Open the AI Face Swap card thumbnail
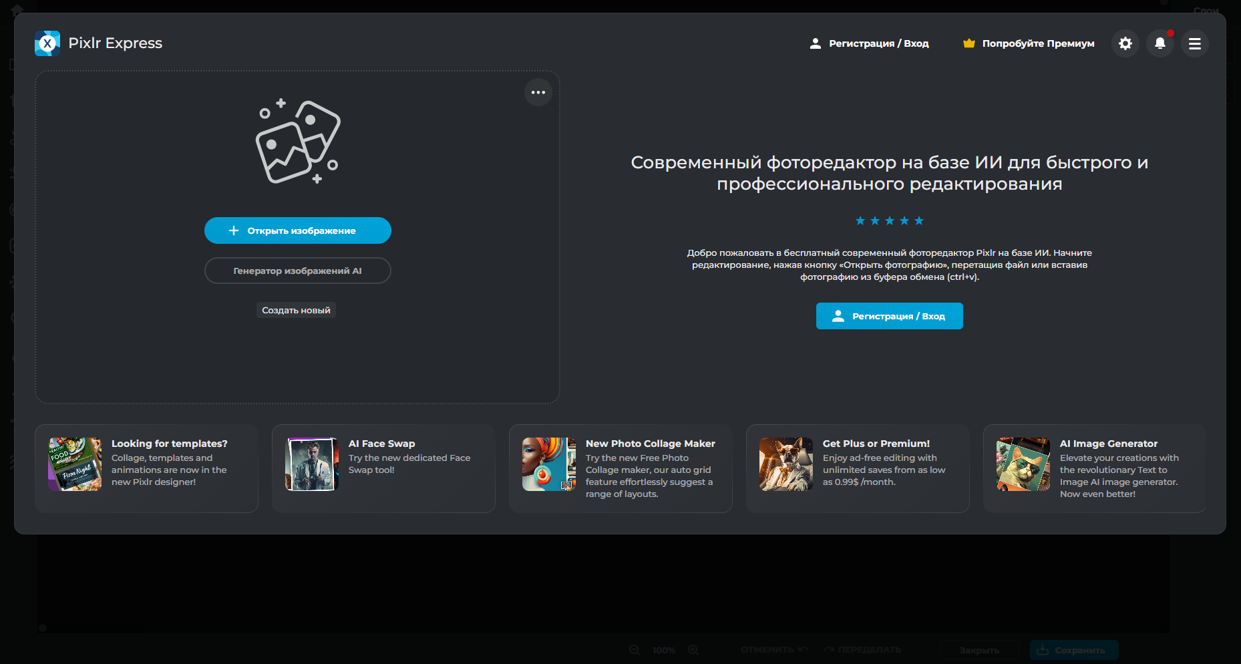 [312, 464]
